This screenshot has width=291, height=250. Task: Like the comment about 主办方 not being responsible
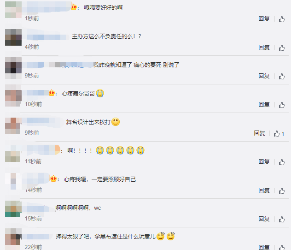pyautogui.click(x=282, y=48)
